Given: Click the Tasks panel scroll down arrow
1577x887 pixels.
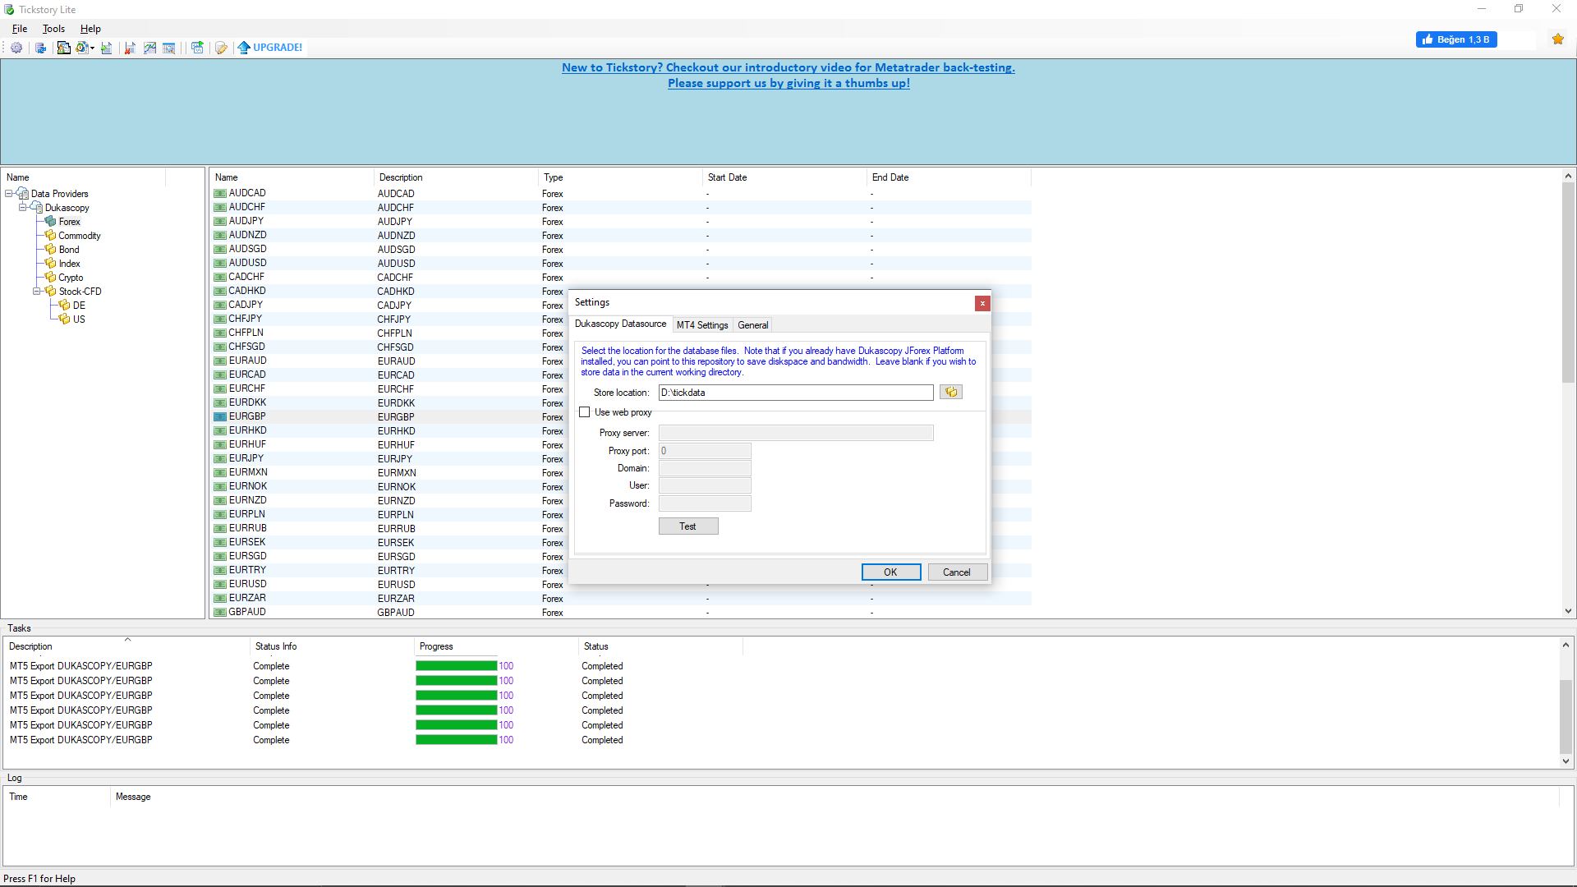Looking at the screenshot, I should click(x=1566, y=761).
